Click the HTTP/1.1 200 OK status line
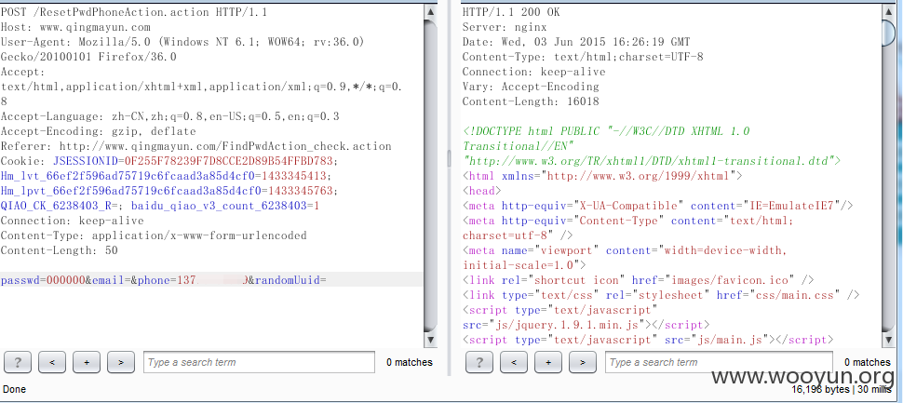 pos(511,11)
